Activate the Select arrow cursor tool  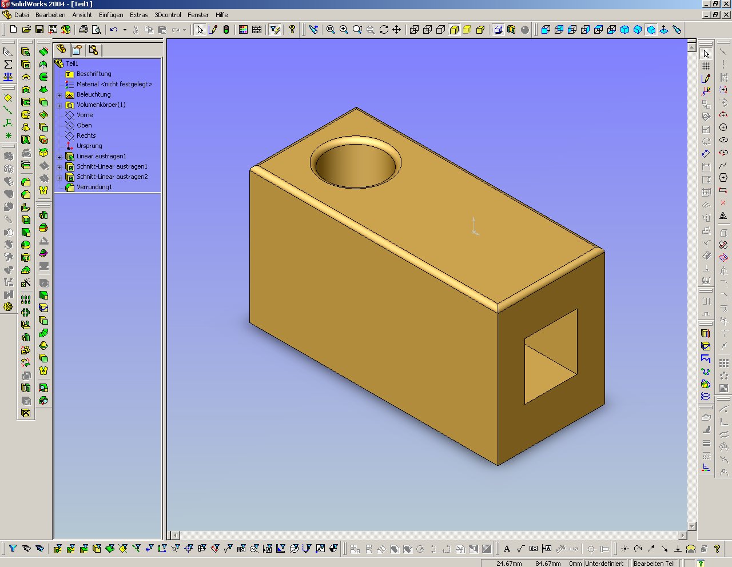pos(200,29)
